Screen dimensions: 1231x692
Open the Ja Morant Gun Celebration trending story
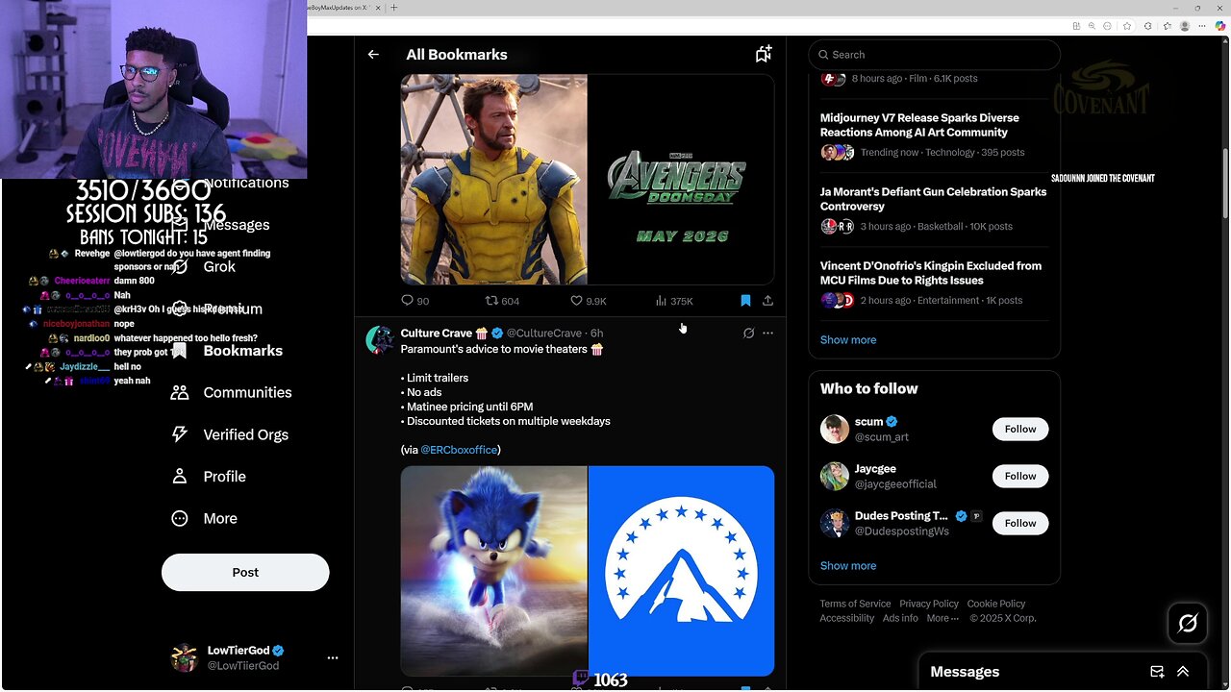(x=934, y=210)
